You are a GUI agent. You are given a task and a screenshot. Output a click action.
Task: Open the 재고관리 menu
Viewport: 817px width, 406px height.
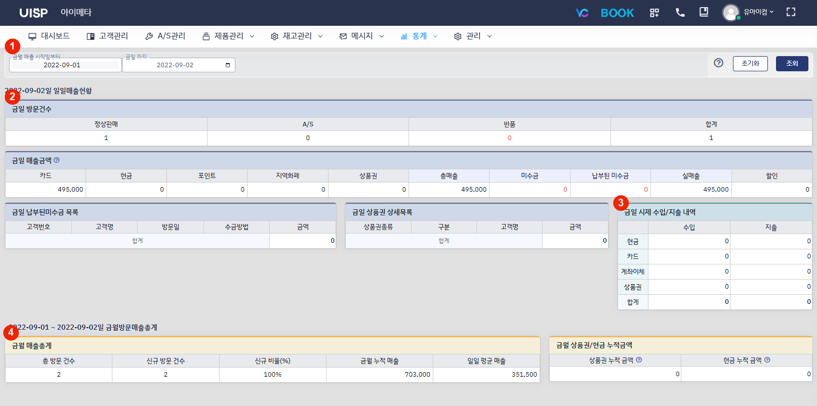297,36
